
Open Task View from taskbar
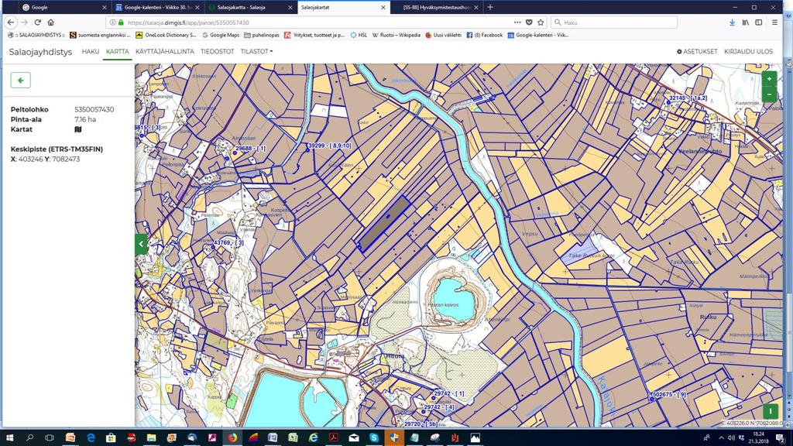coord(50,437)
